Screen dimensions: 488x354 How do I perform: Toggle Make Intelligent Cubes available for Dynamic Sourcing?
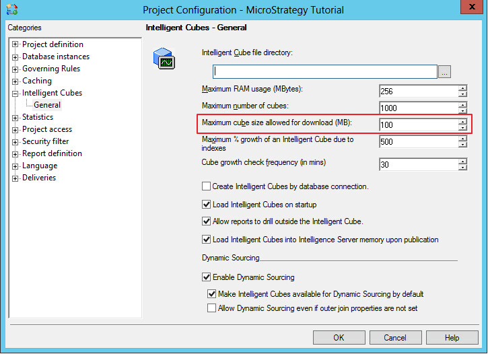211,293
